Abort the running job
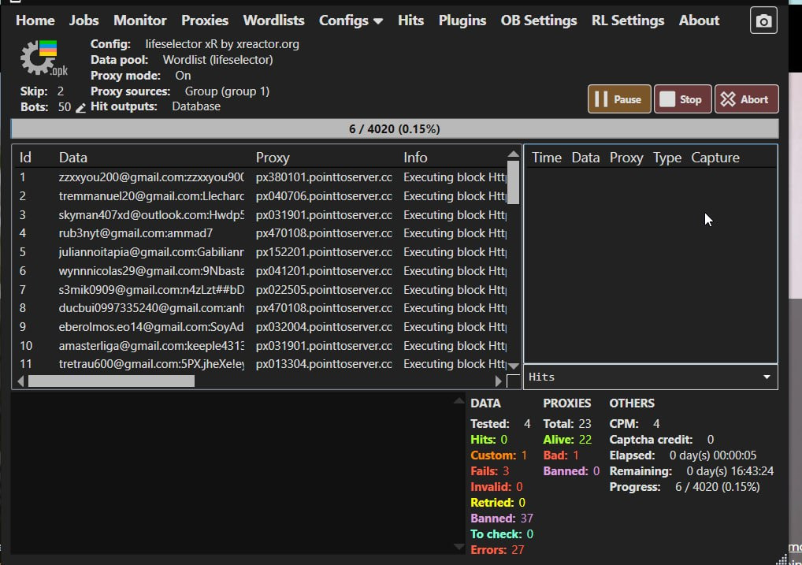This screenshot has height=565, width=802. pos(746,99)
